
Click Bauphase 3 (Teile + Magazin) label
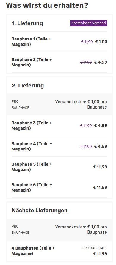[x=32, y=126]
